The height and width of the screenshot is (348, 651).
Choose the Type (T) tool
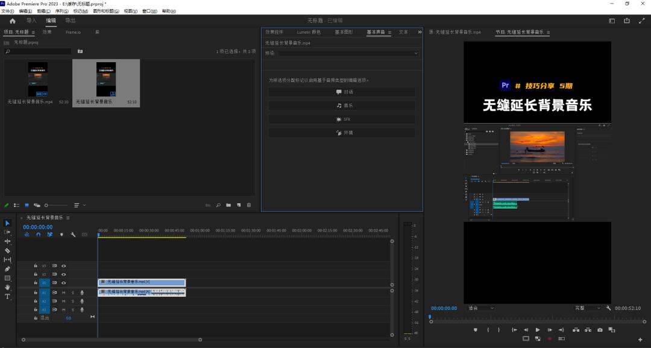[7, 297]
